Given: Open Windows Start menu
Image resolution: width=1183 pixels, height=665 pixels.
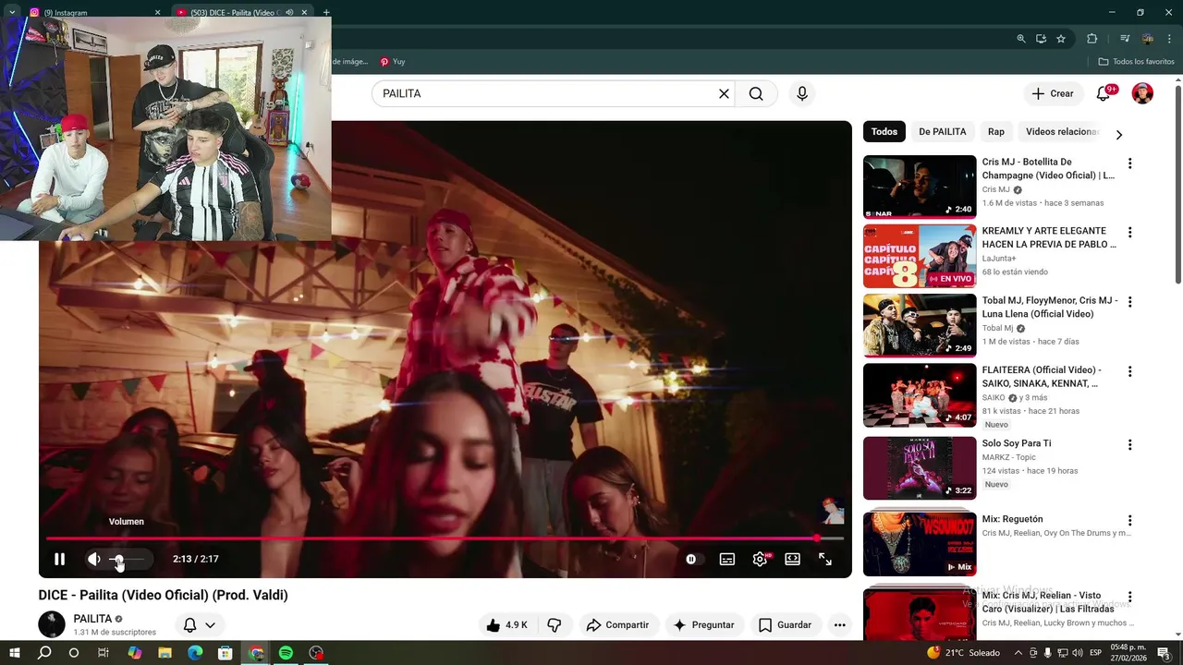Looking at the screenshot, I should click(15, 652).
